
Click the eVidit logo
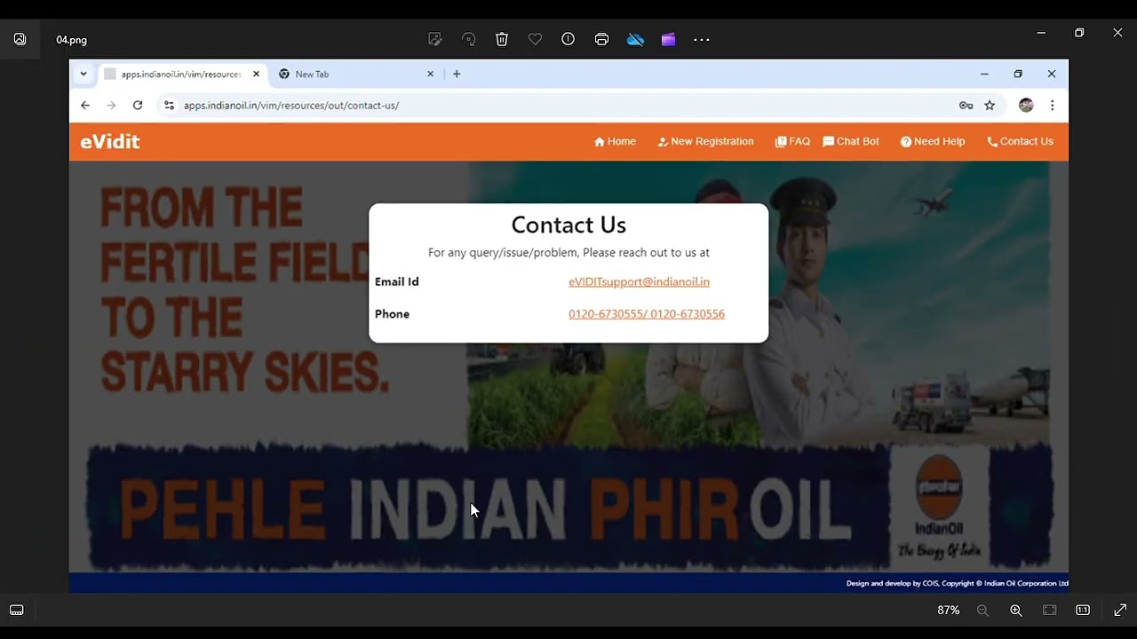(x=110, y=141)
